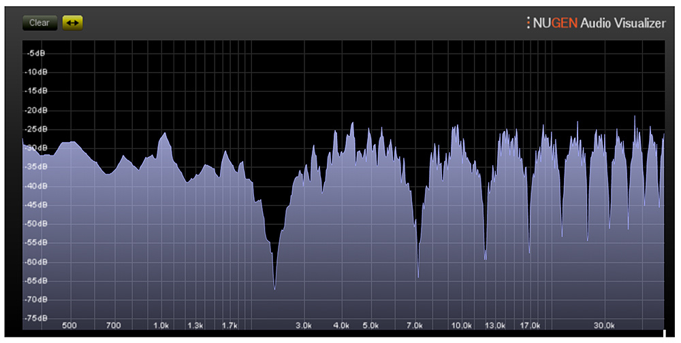
Task: Select the 1.0k frequency axis label
Action: click(161, 326)
